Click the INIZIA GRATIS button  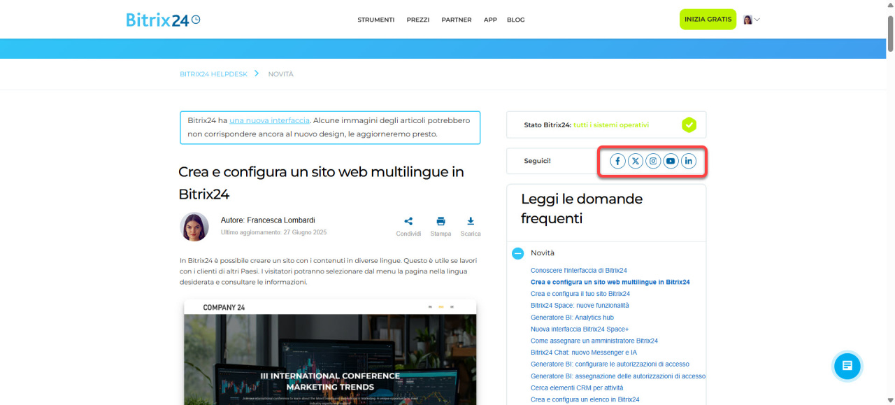708,20
